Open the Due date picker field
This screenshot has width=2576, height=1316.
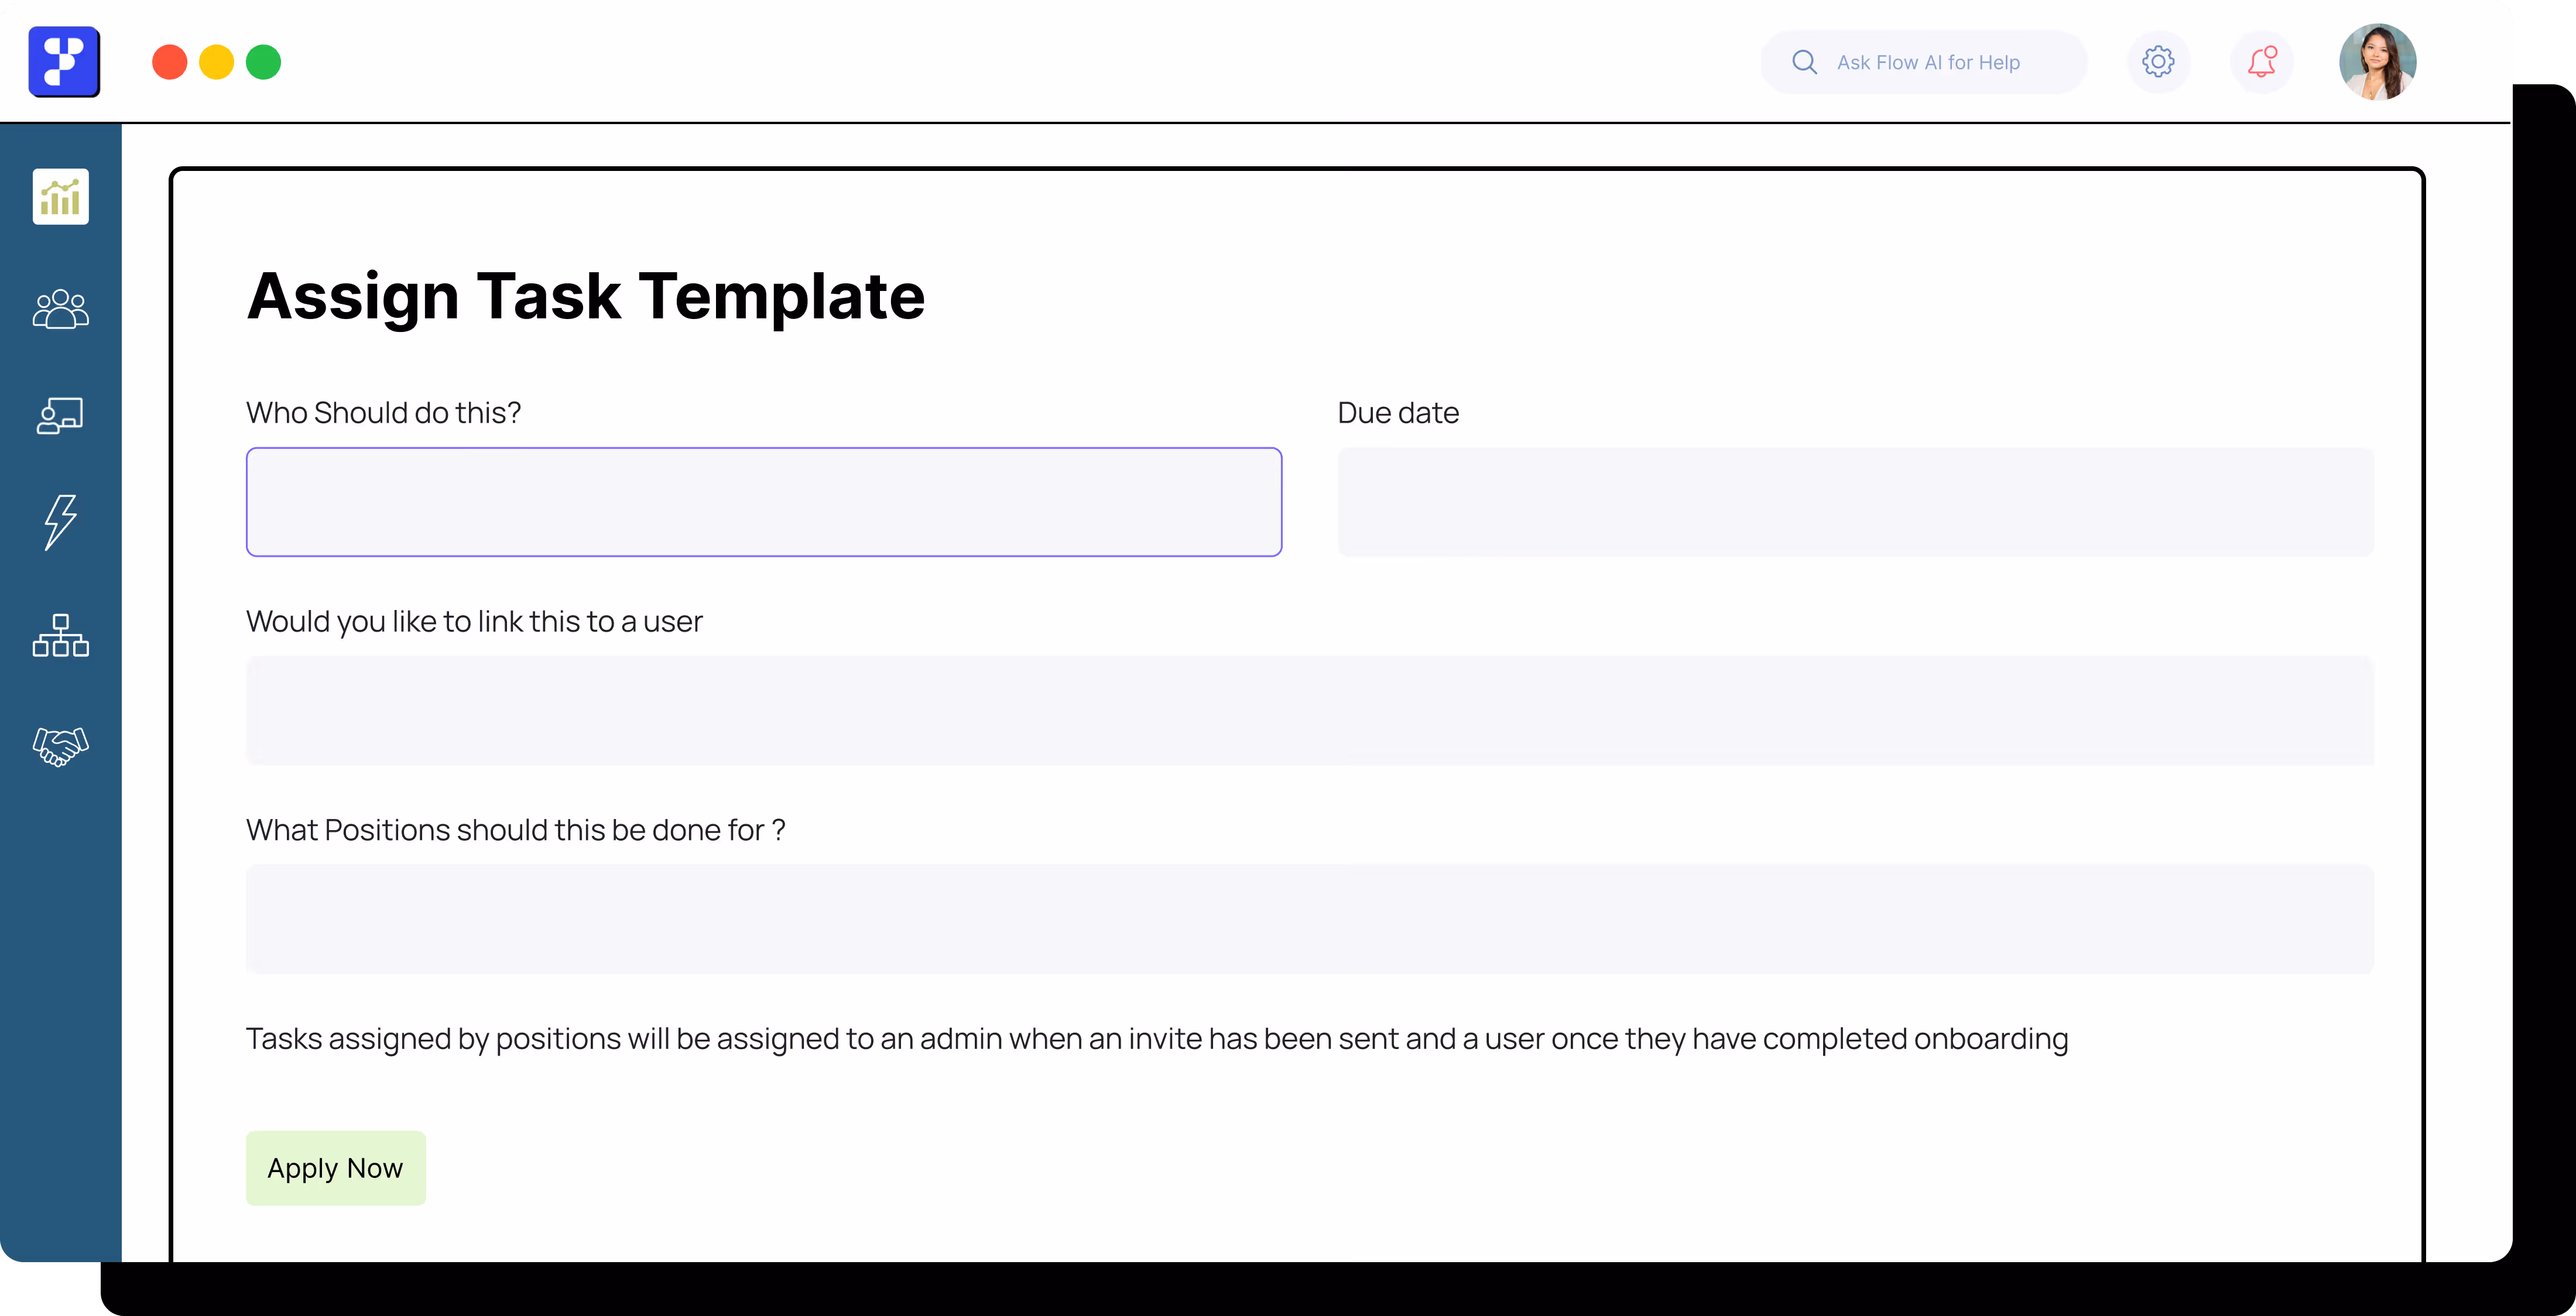tap(1856, 502)
